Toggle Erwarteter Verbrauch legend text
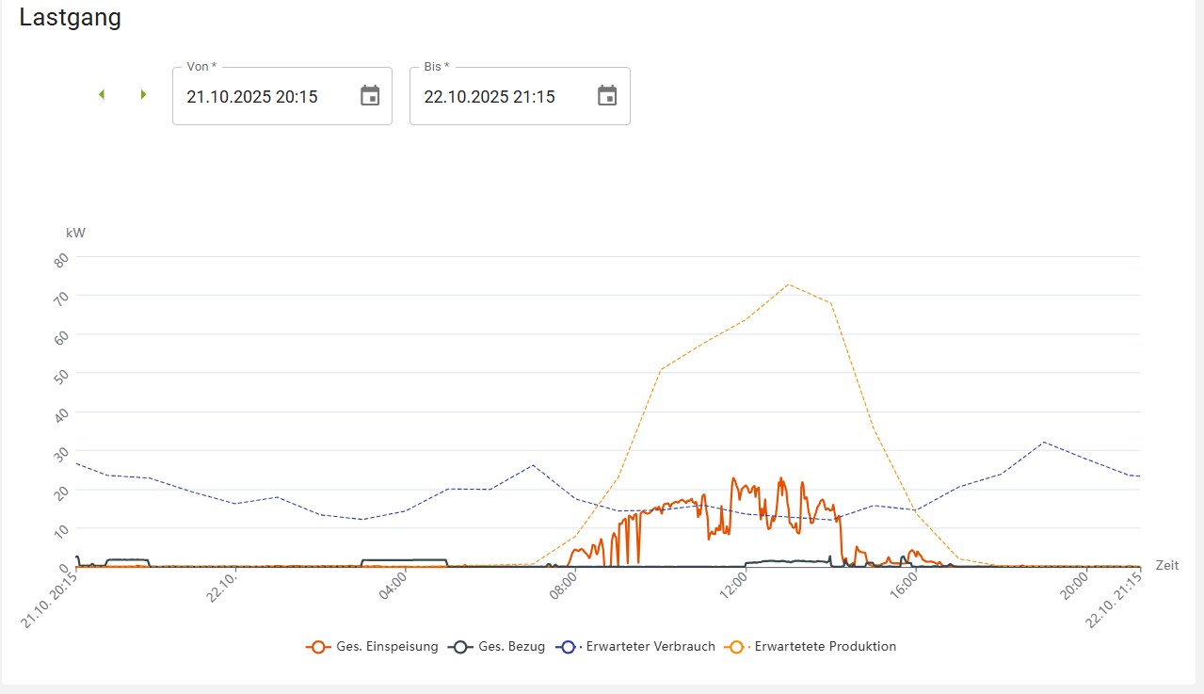This screenshot has width=1204, height=694. (x=650, y=647)
